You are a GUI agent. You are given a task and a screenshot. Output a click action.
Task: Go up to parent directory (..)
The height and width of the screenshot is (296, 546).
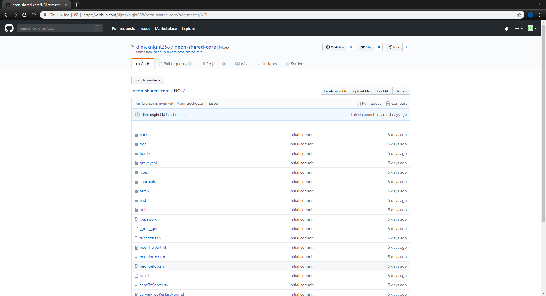[x=142, y=125]
